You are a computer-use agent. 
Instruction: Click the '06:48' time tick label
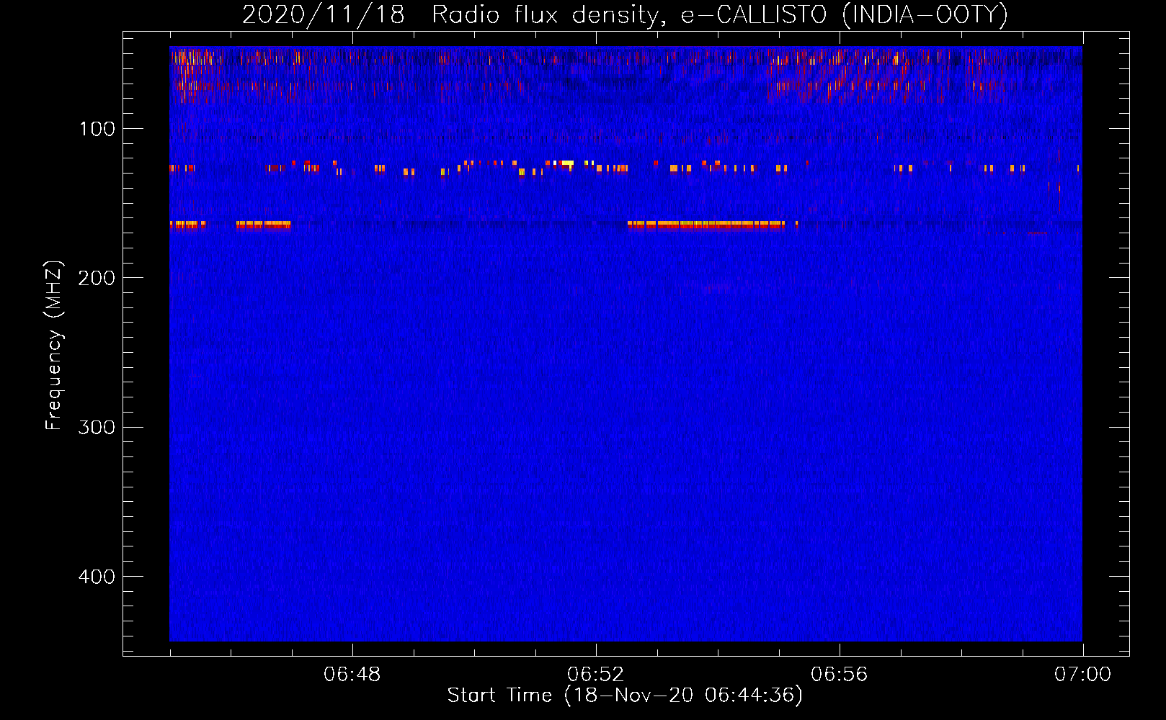click(x=352, y=675)
